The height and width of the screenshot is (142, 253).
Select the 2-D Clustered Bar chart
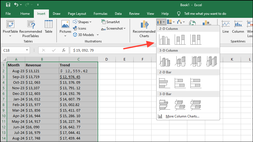point(164,83)
